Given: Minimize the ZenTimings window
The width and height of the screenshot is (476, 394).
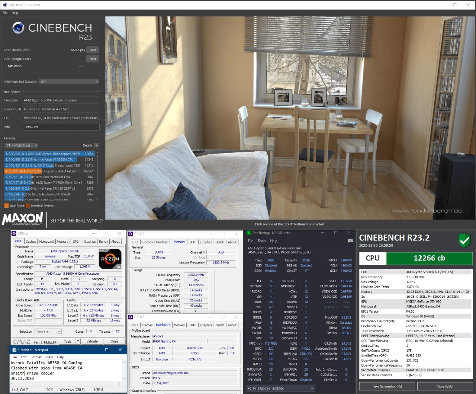Looking at the screenshot, I should click(323, 233).
